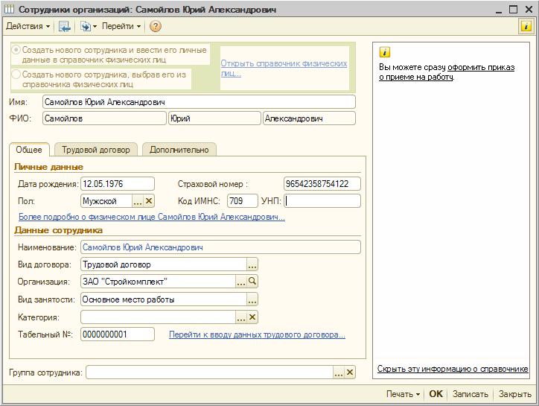
Task: Switch to the Трудовой договор tab
Action: coord(95,150)
